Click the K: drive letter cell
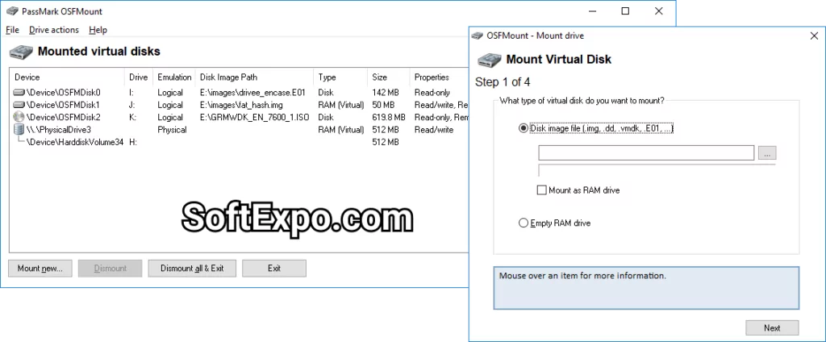 click(133, 117)
